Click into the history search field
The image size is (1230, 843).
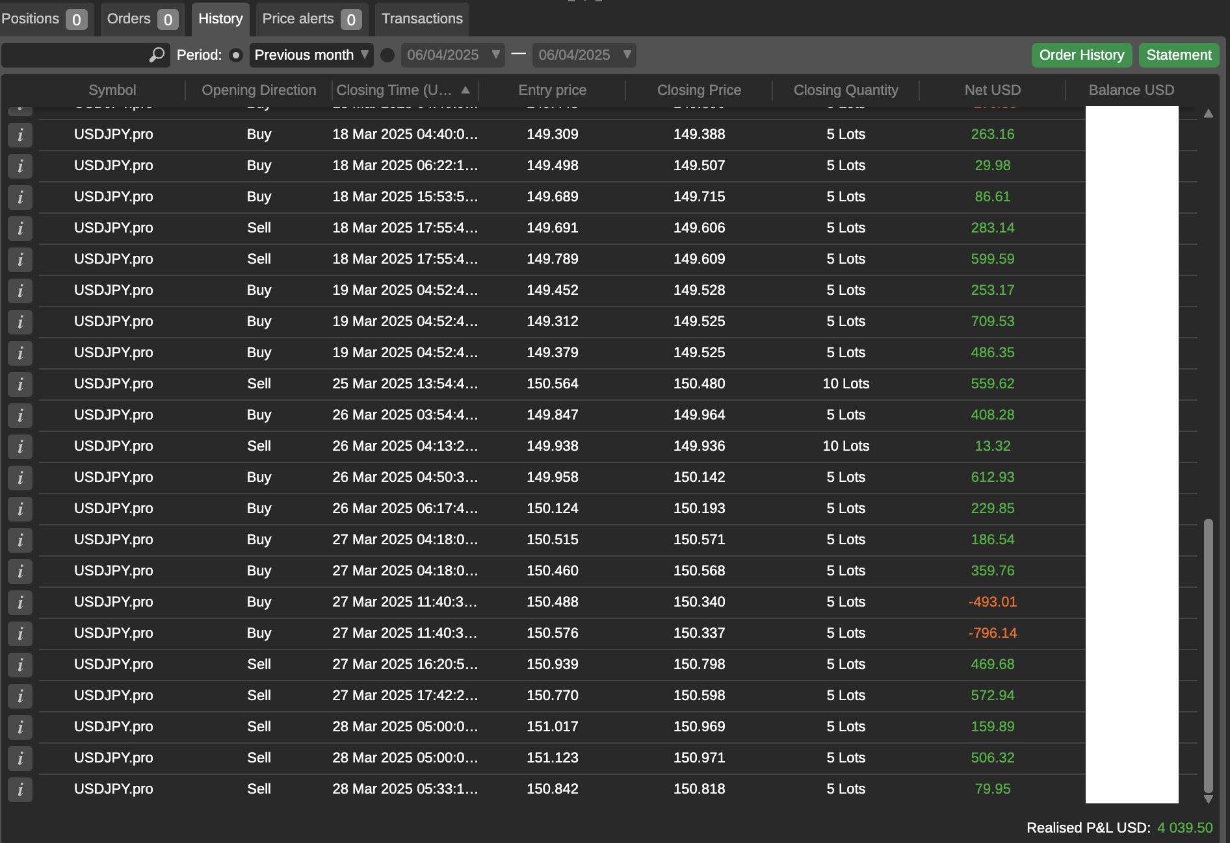(75, 55)
